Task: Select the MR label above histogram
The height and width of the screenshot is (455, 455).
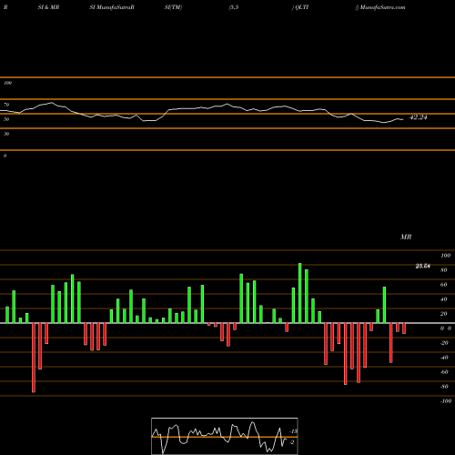Action: pyautogui.click(x=406, y=237)
